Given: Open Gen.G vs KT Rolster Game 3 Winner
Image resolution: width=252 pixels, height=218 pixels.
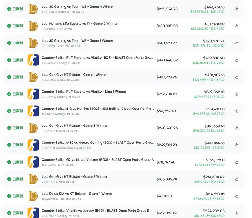Looking at the screenshot, I should [x=74, y=126].
